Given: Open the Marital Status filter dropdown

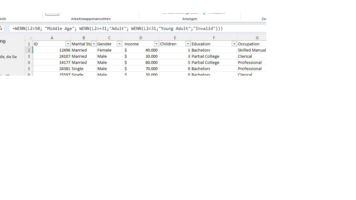Looking at the screenshot, I should [x=94, y=44].
